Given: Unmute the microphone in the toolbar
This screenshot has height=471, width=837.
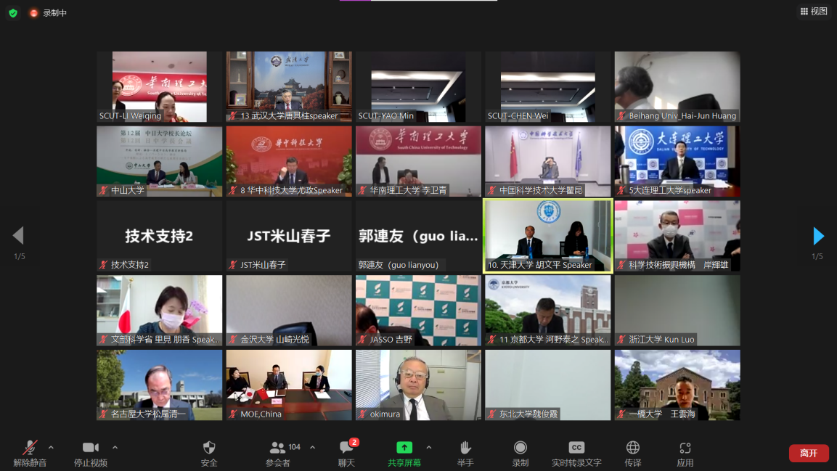Looking at the screenshot, I should (30, 449).
